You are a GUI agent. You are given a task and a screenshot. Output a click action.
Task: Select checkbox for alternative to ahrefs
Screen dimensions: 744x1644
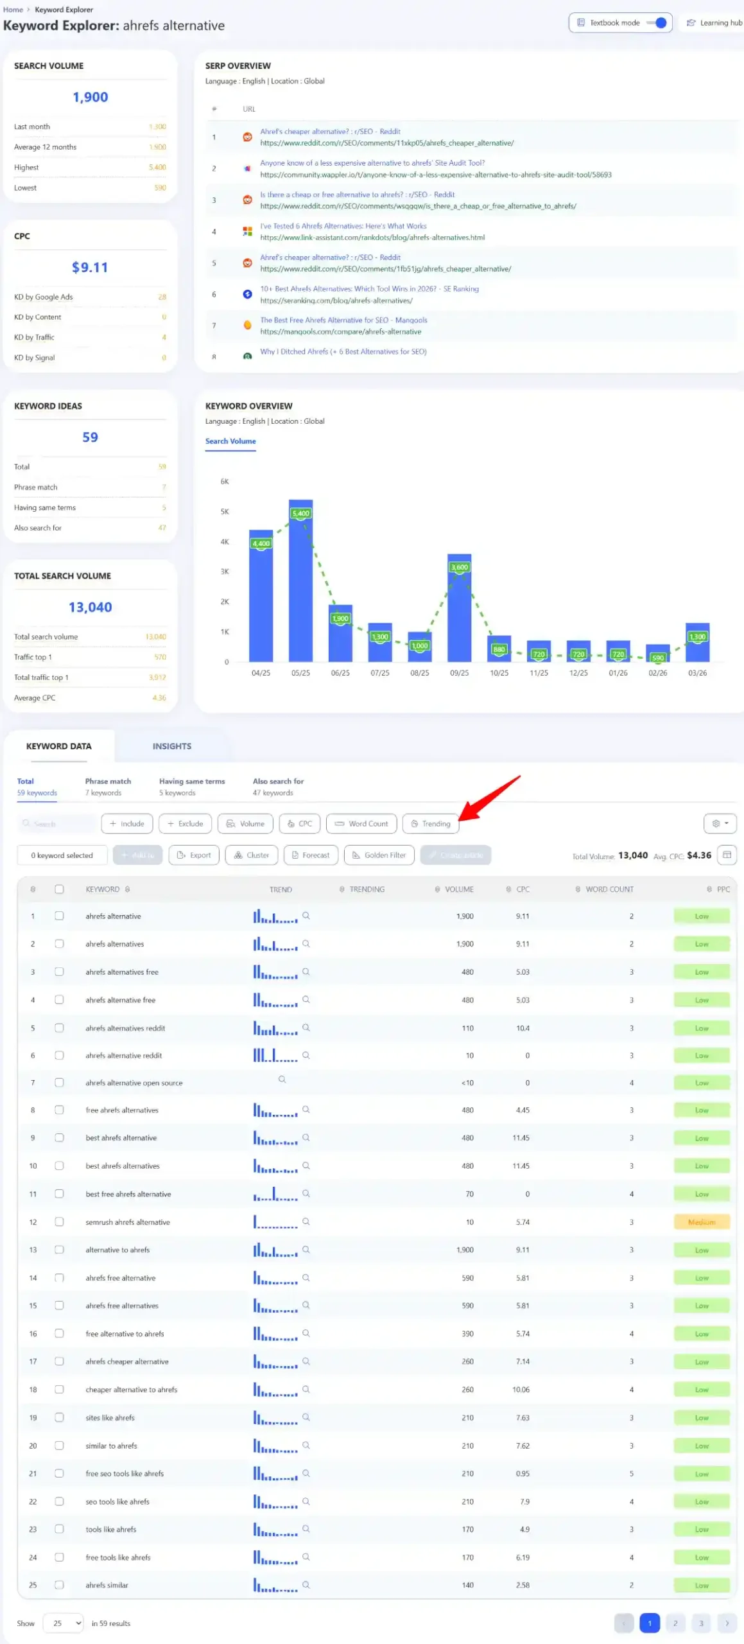click(59, 1250)
